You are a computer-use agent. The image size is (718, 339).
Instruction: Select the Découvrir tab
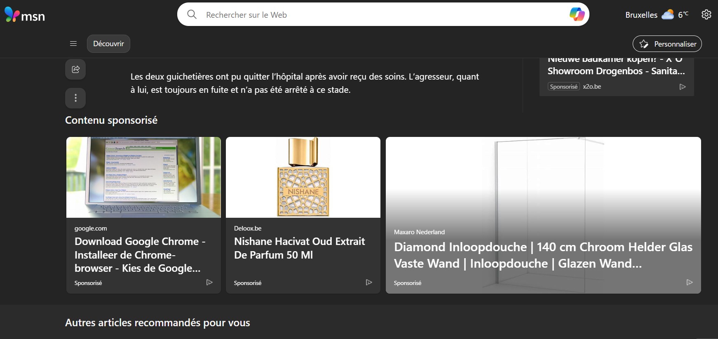[108, 44]
